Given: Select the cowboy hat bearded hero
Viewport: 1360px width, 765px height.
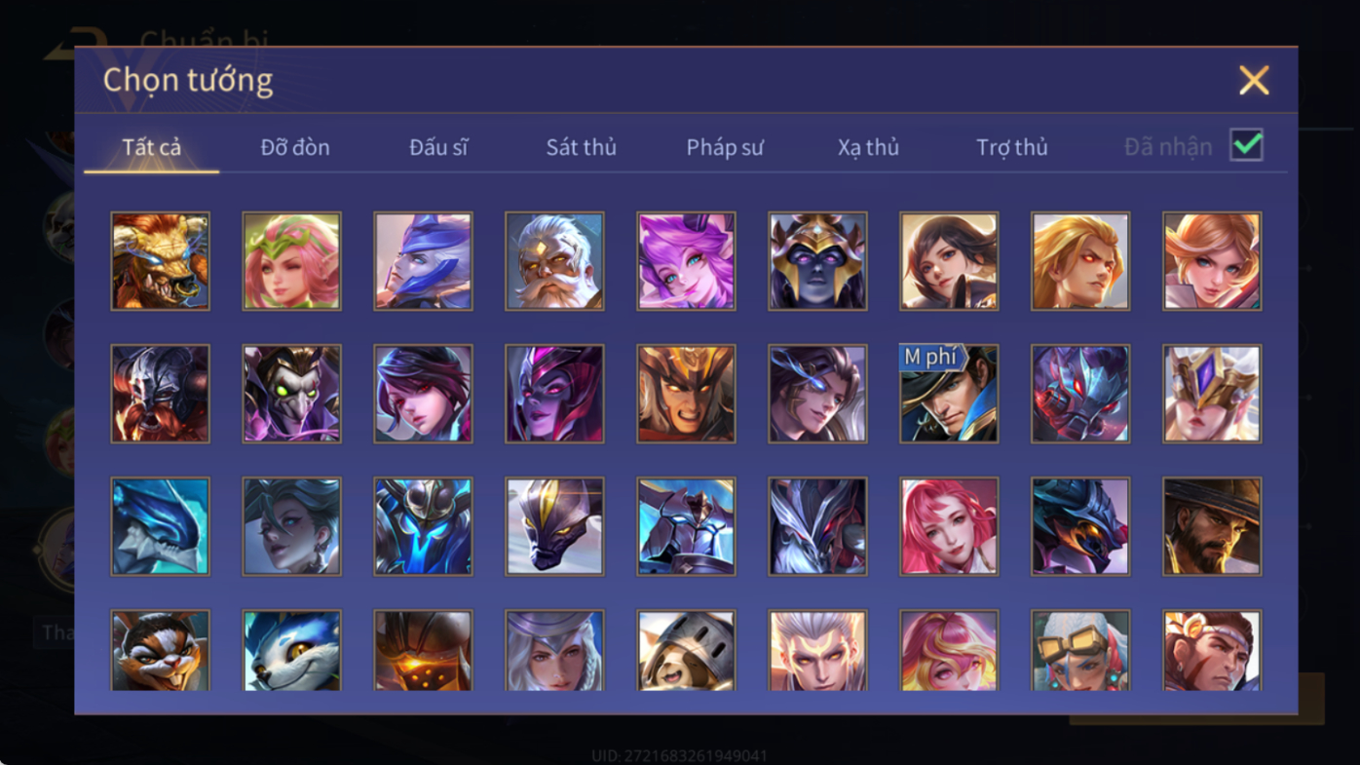Looking at the screenshot, I should (1212, 526).
